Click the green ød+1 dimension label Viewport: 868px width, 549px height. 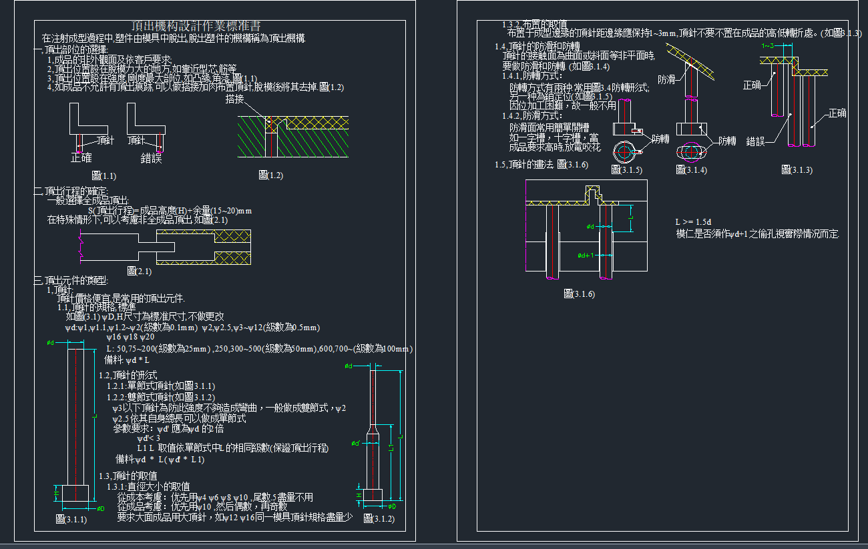pos(586,255)
